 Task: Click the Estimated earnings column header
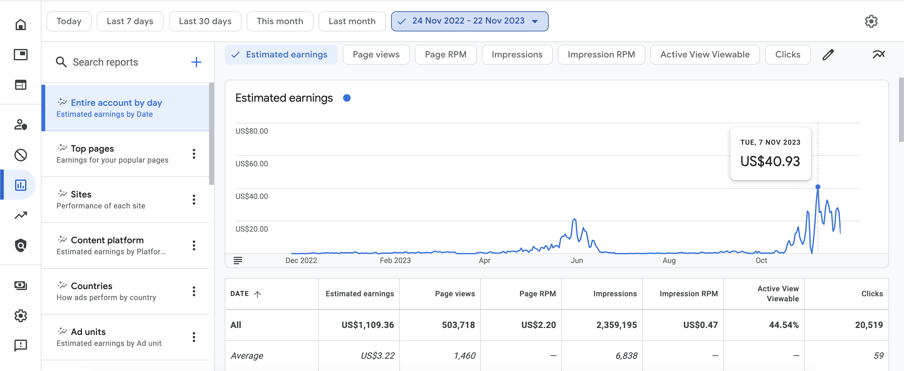click(x=359, y=294)
